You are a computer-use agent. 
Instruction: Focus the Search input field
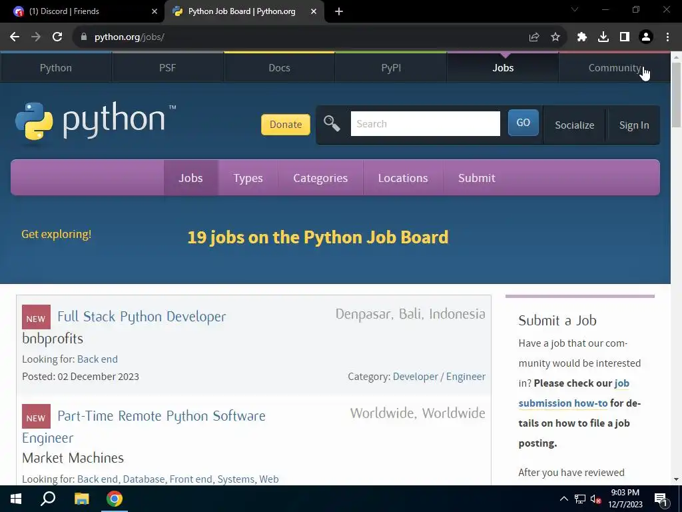426,123
